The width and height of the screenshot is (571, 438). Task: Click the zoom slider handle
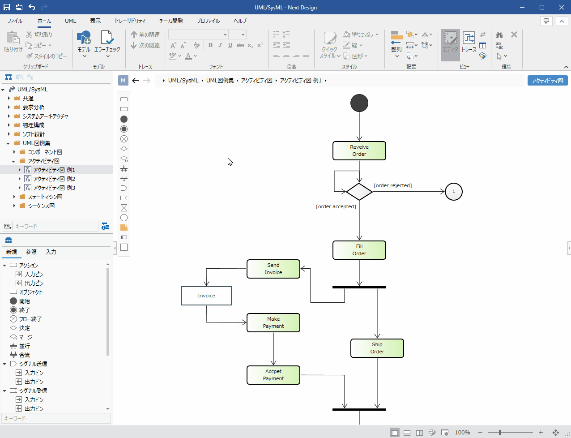[500, 433]
